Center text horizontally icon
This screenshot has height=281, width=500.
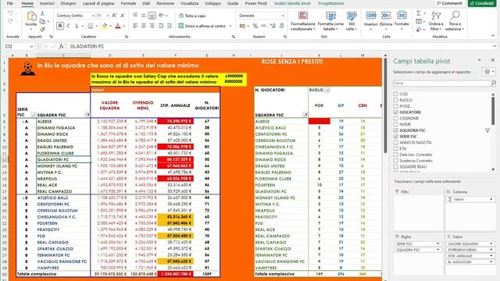pos(144,26)
